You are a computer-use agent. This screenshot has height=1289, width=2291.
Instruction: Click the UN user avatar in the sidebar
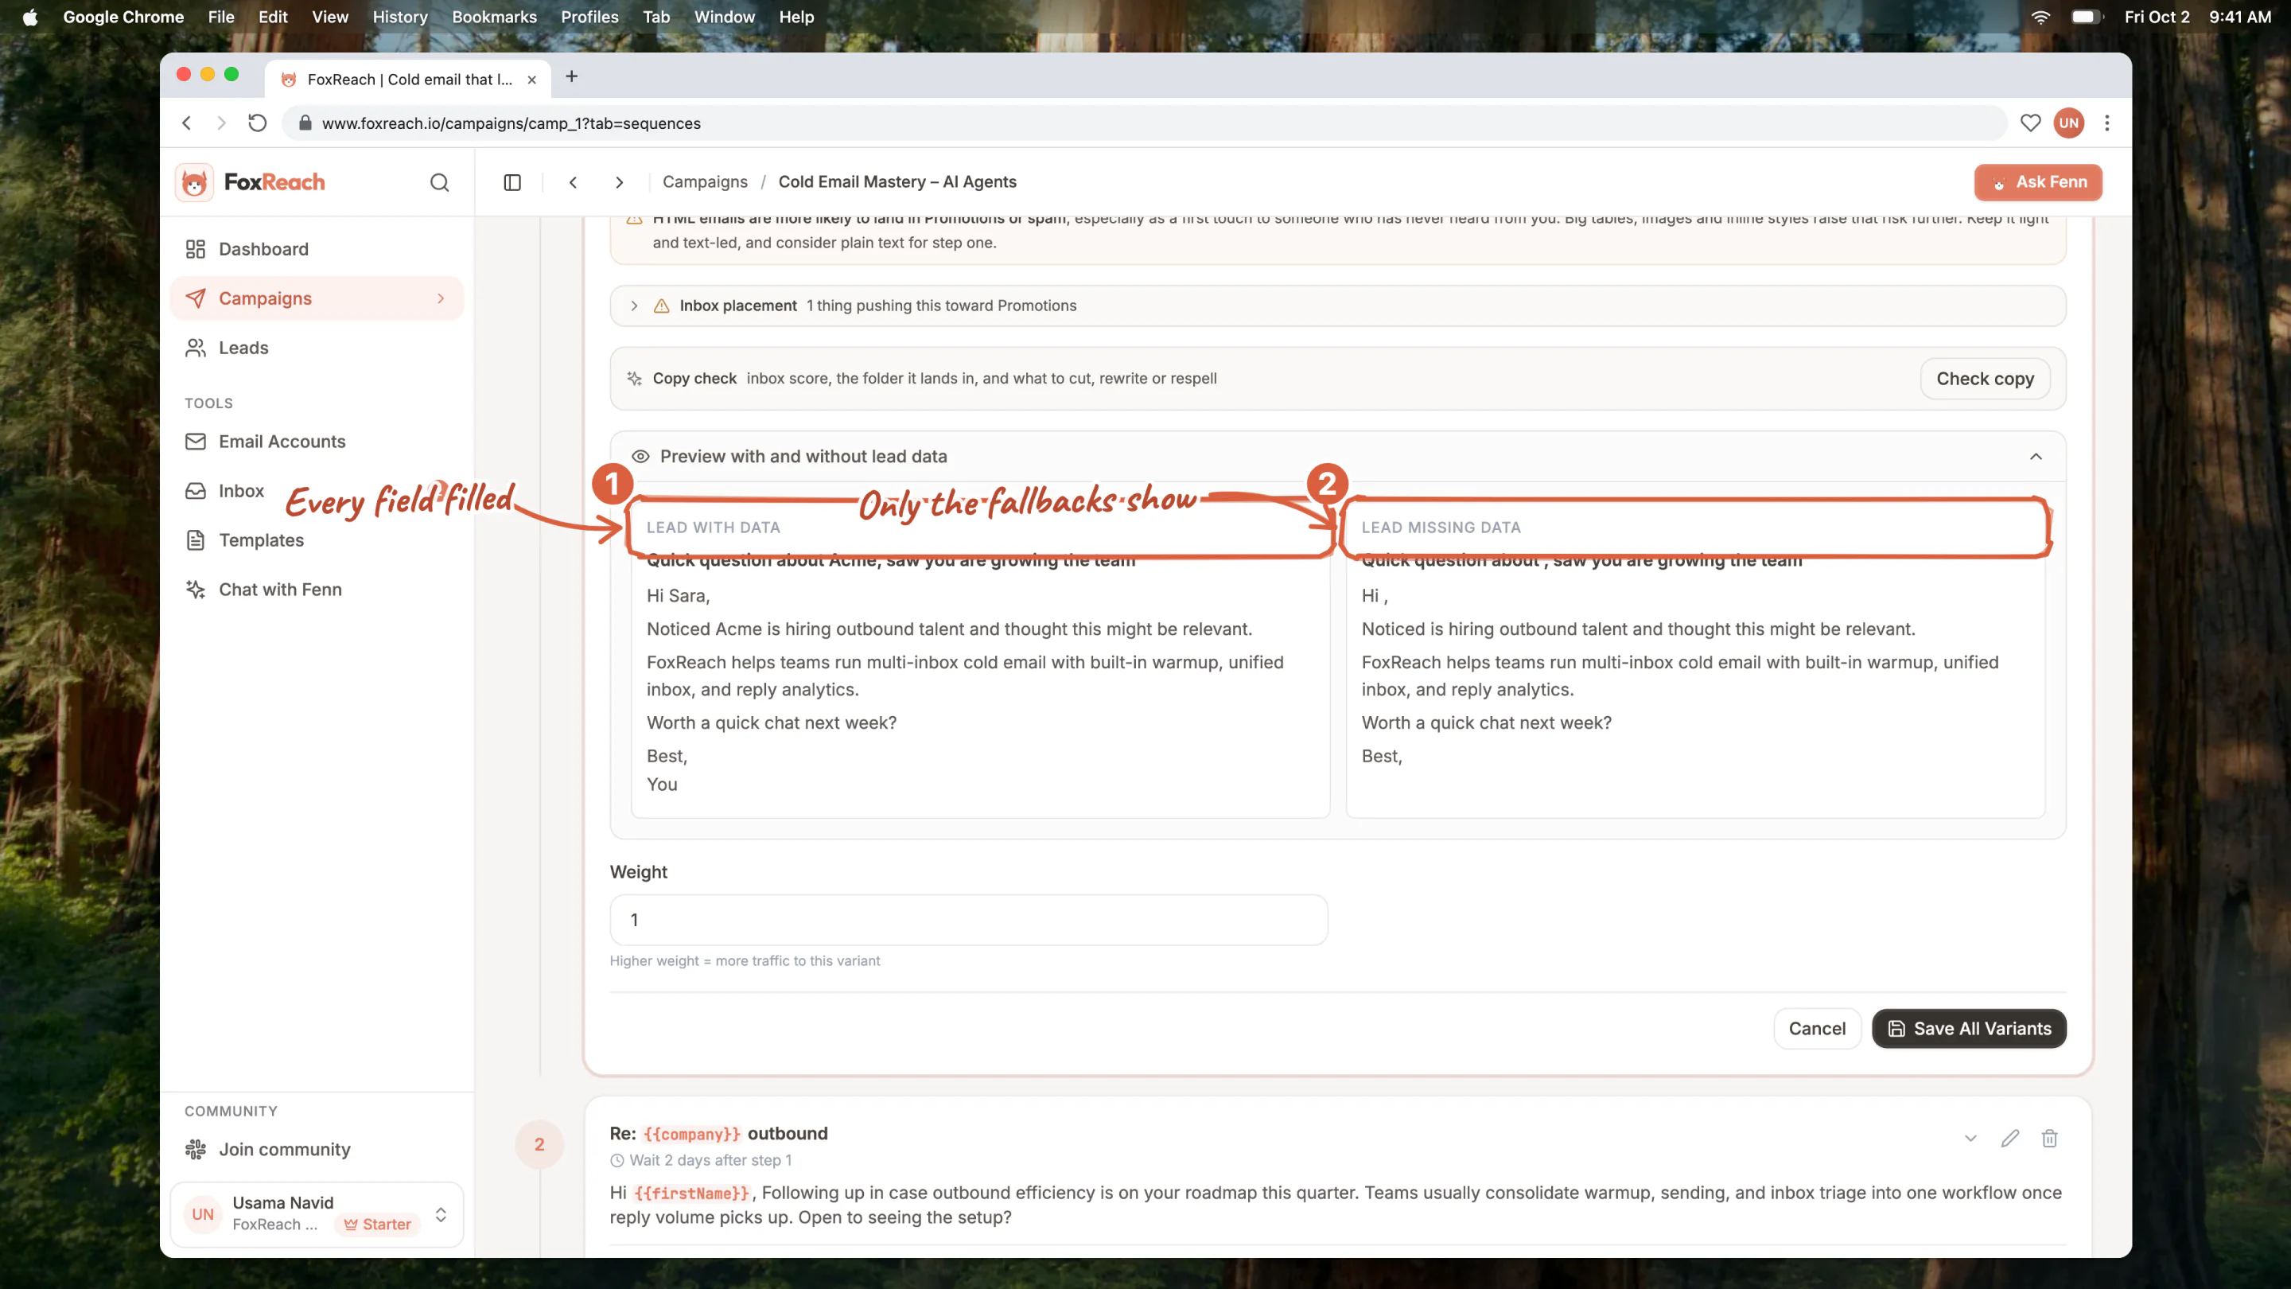pyautogui.click(x=203, y=1214)
